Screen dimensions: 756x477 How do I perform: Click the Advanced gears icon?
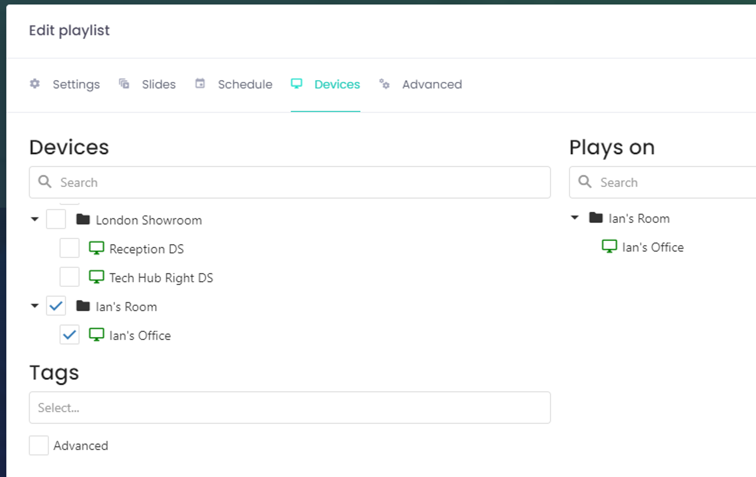click(x=384, y=84)
